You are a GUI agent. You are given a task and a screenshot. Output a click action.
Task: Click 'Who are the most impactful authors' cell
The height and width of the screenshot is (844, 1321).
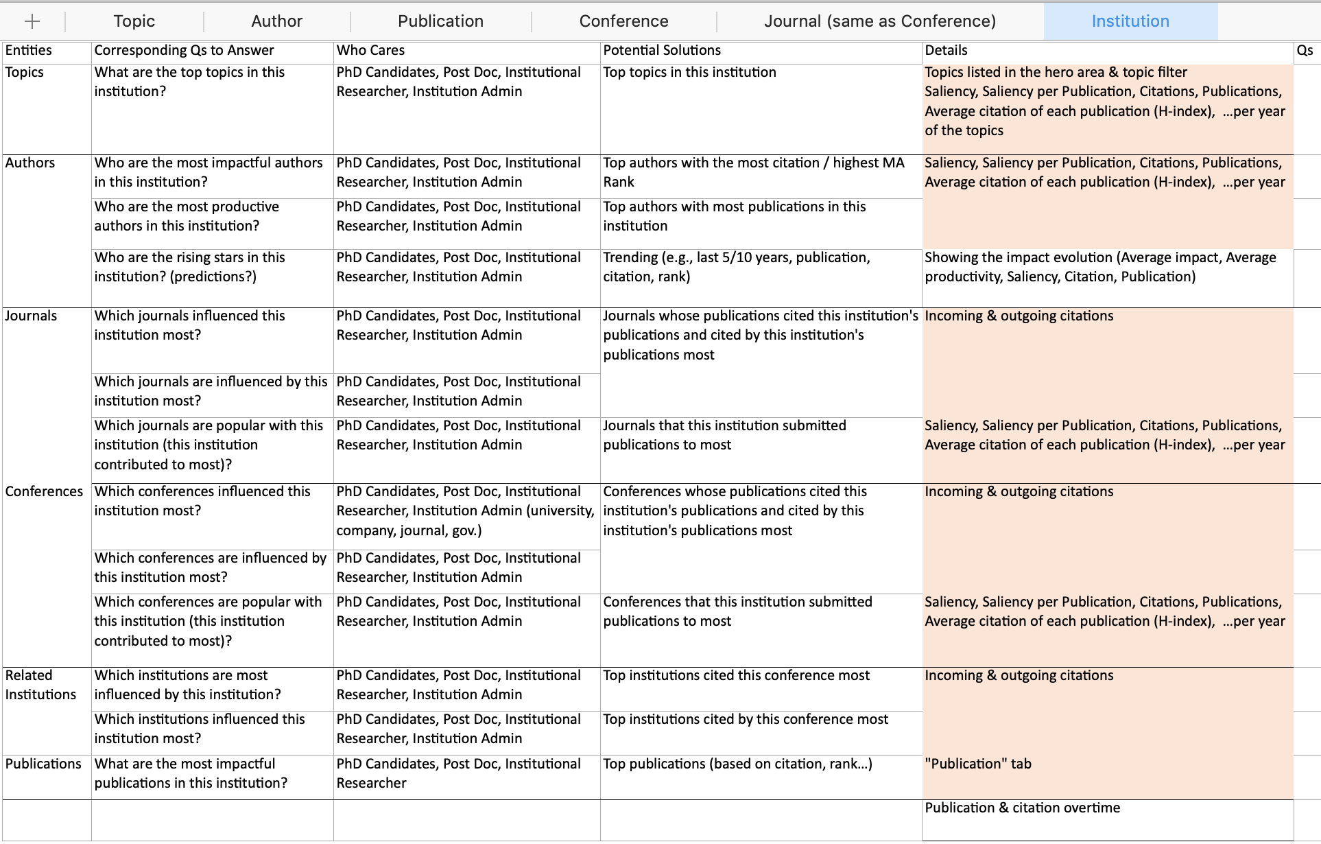coord(213,176)
